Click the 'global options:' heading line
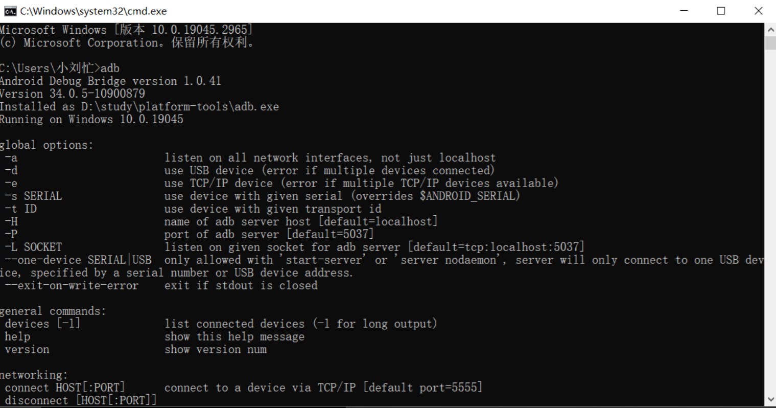The image size is (776, 408). click(x=47, y=145)
